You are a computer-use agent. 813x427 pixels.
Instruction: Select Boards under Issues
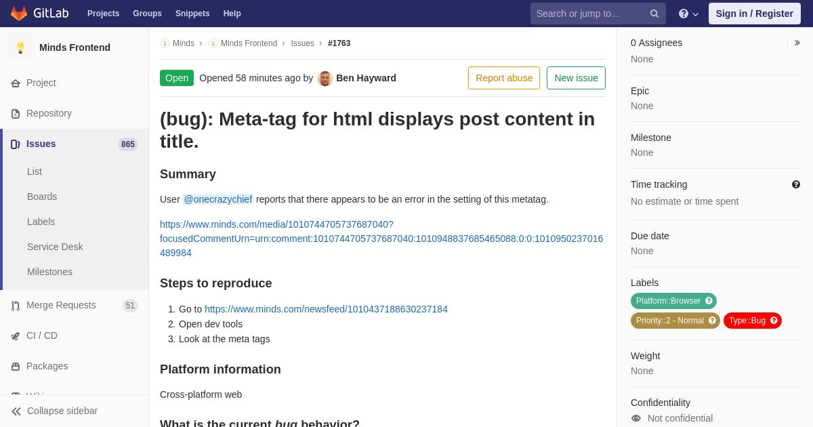[42, 197]
